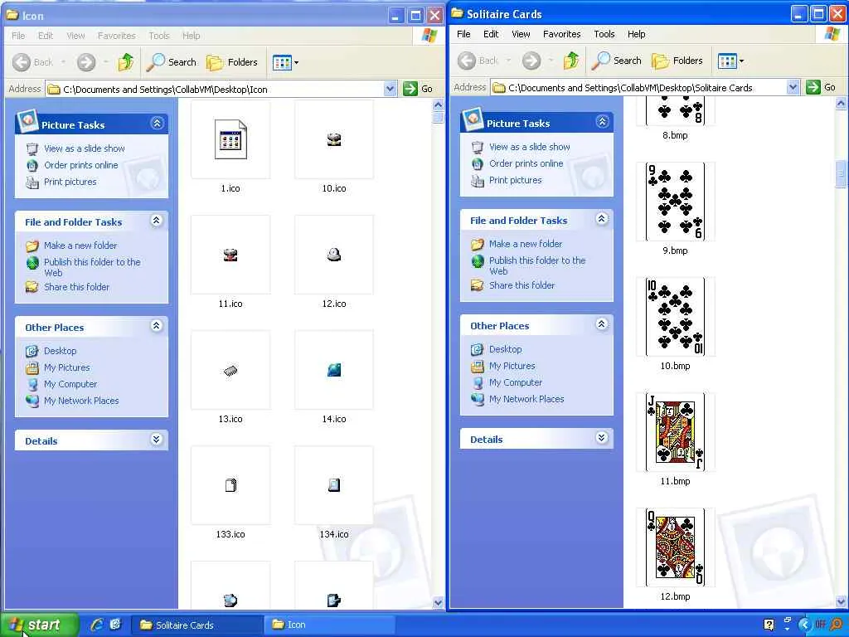Toggle Folders pane in Icon window
The image size is (849, 637).
pos(232,62)
